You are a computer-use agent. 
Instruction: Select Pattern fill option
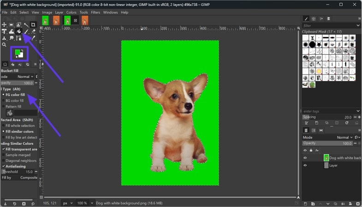[x=12, y=106]
